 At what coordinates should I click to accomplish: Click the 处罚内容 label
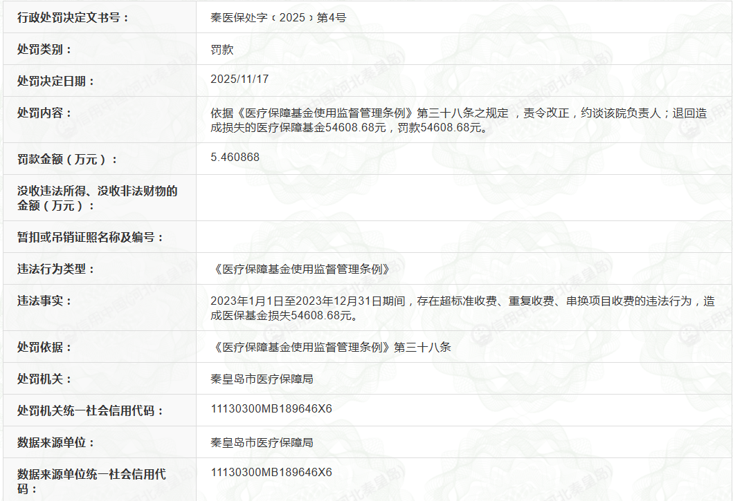[x=44, y=113]
